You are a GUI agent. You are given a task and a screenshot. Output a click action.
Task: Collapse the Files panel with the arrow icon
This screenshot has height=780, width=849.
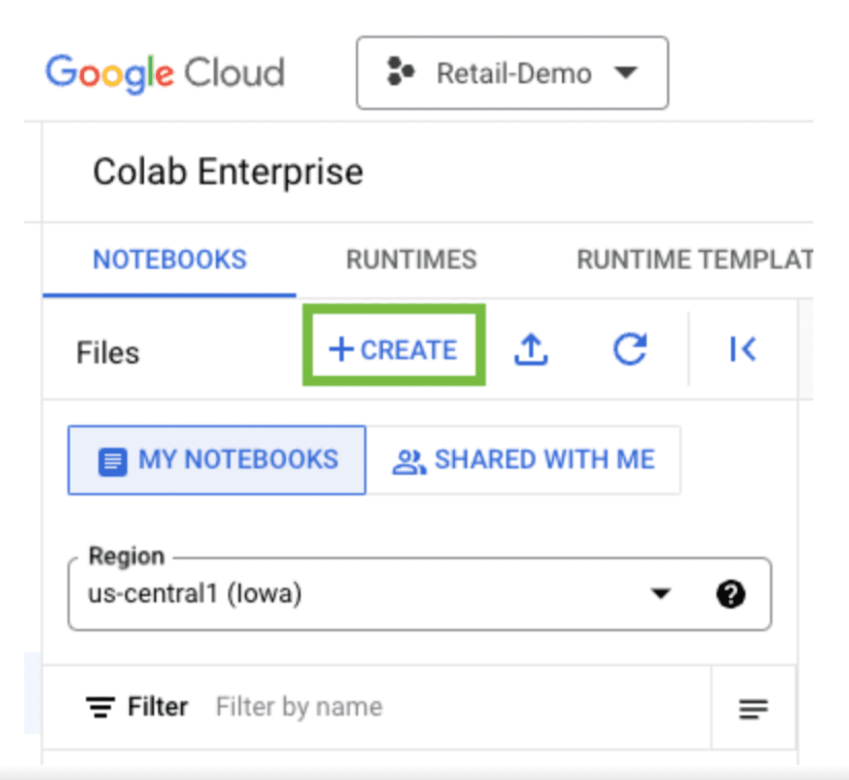(x=742, y=350)
